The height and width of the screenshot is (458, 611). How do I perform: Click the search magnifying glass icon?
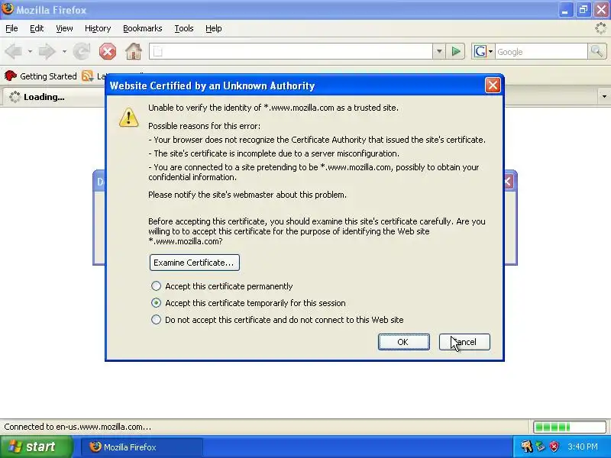[x=596, y=51]
